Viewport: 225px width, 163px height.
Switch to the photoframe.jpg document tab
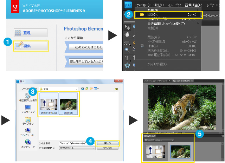coord(156,81)
